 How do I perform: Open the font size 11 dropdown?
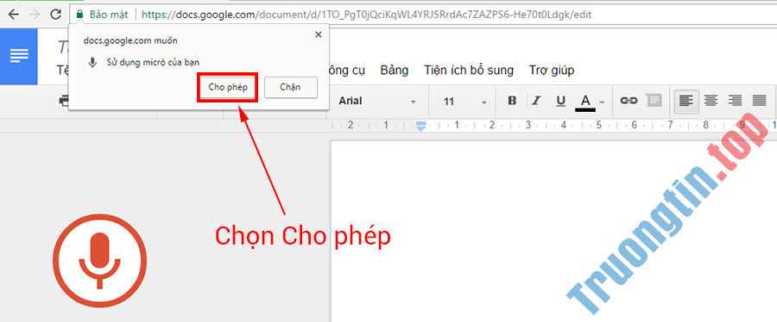point(464,102)
